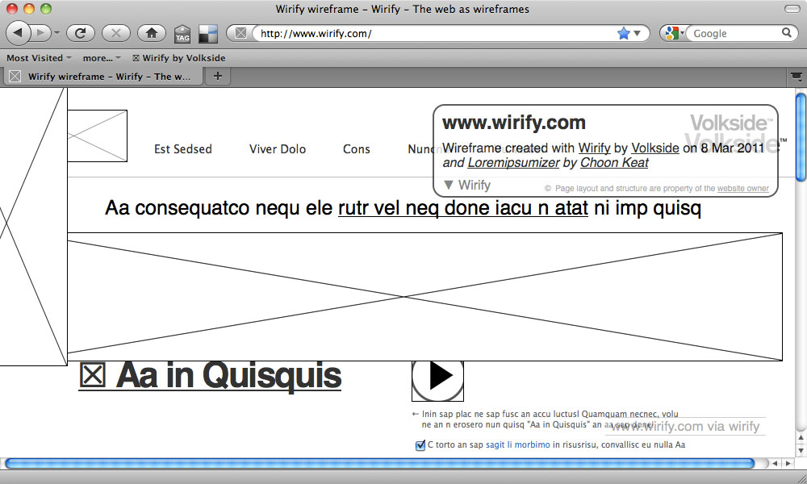
Task: Click the horizontal scrollbar thumb
Action: [x=379, y=463]
